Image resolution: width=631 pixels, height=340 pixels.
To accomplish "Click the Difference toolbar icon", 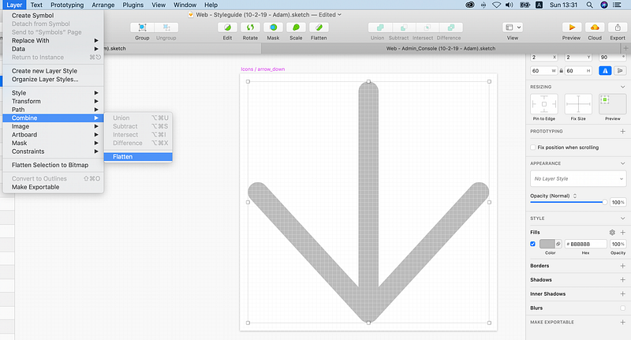I will pos(450,28).
